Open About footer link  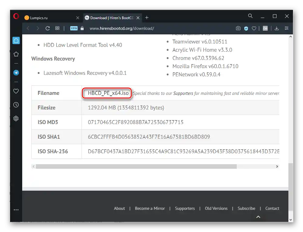[x=120, y=208]
